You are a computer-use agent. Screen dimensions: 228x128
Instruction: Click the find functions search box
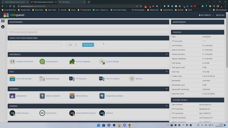[x=88, y=32]
